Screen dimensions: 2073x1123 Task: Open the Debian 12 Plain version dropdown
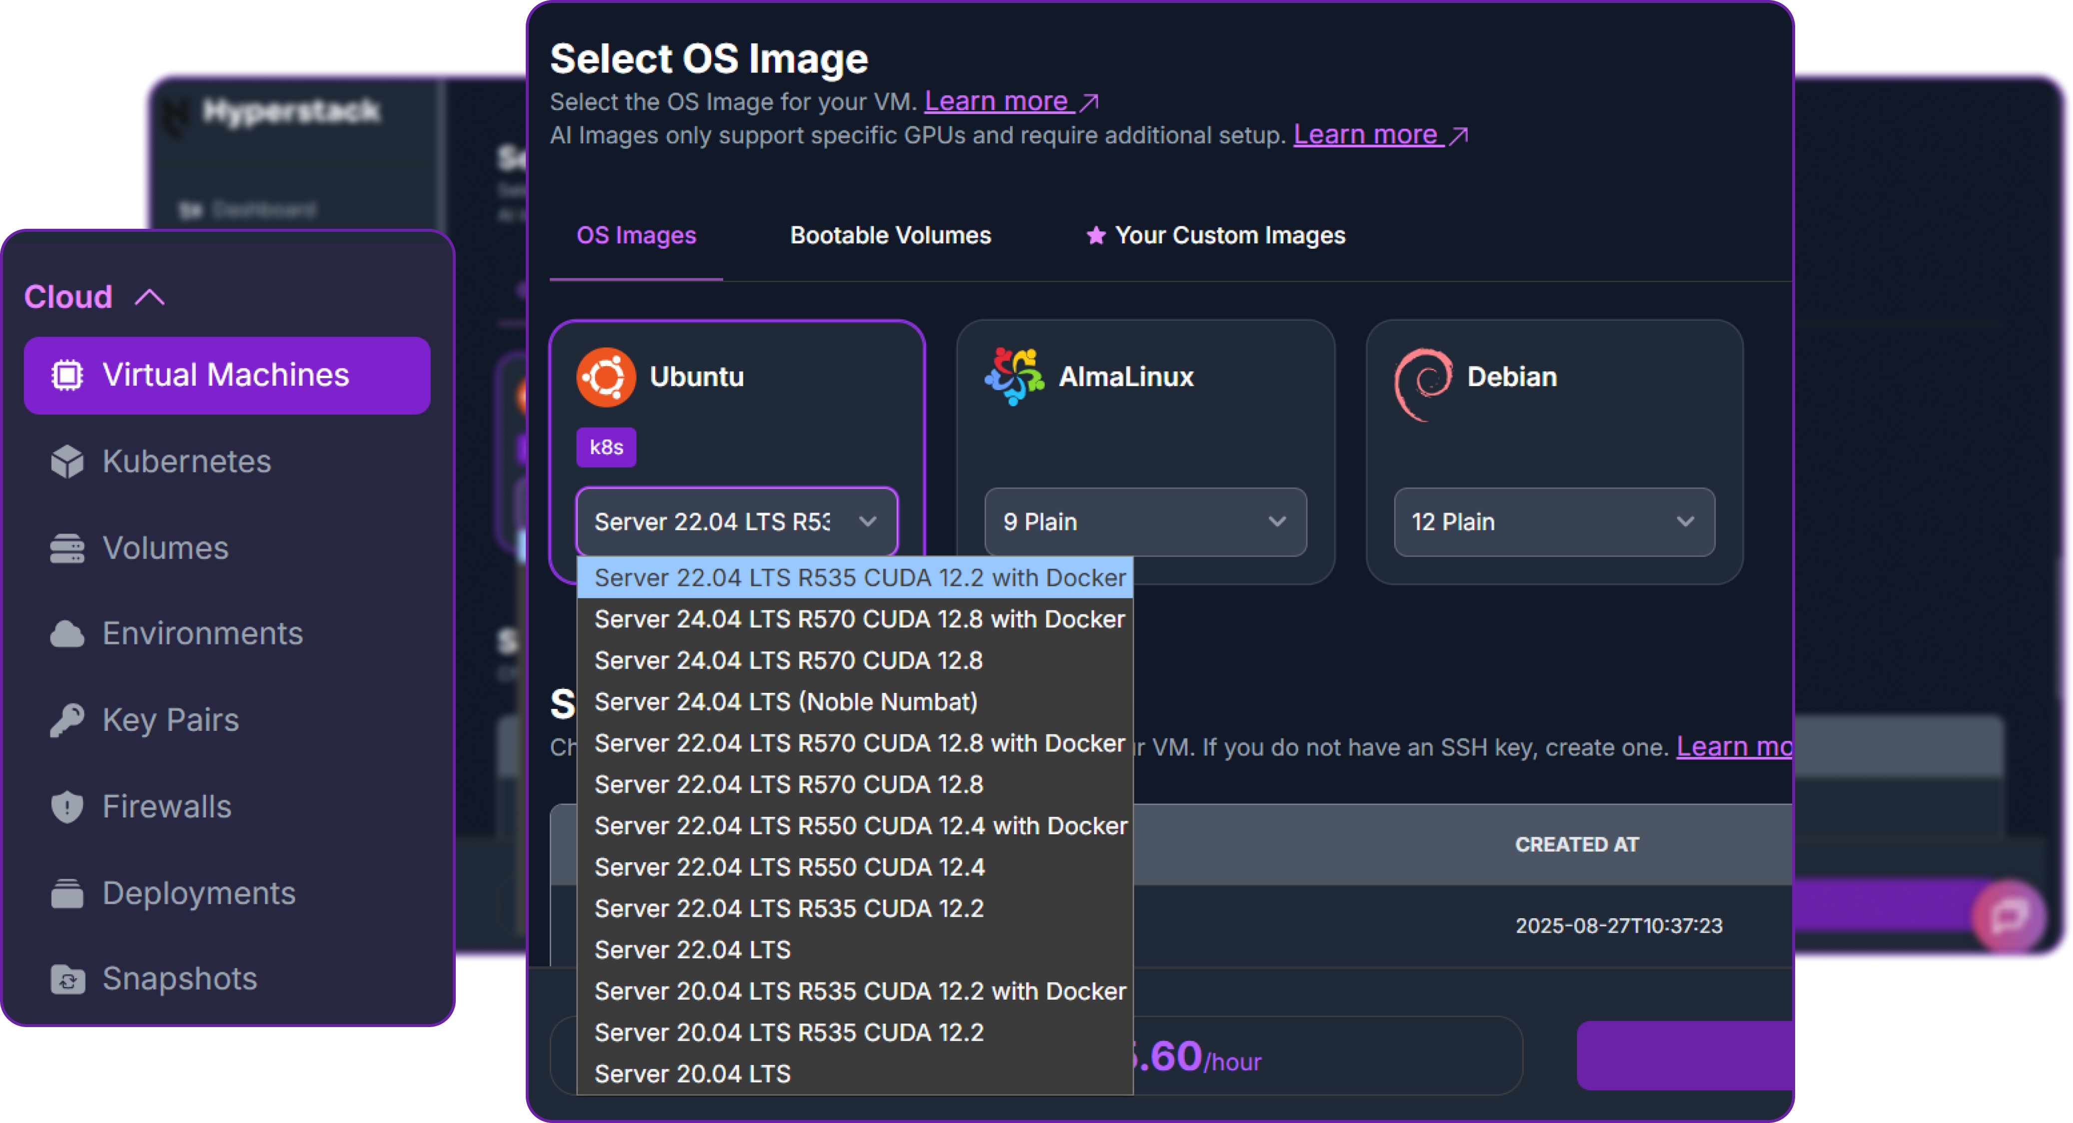1554,522
